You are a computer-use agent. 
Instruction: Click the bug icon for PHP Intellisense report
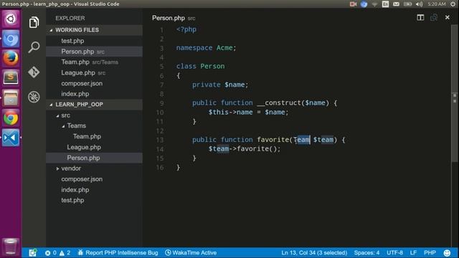coord(80,252)
